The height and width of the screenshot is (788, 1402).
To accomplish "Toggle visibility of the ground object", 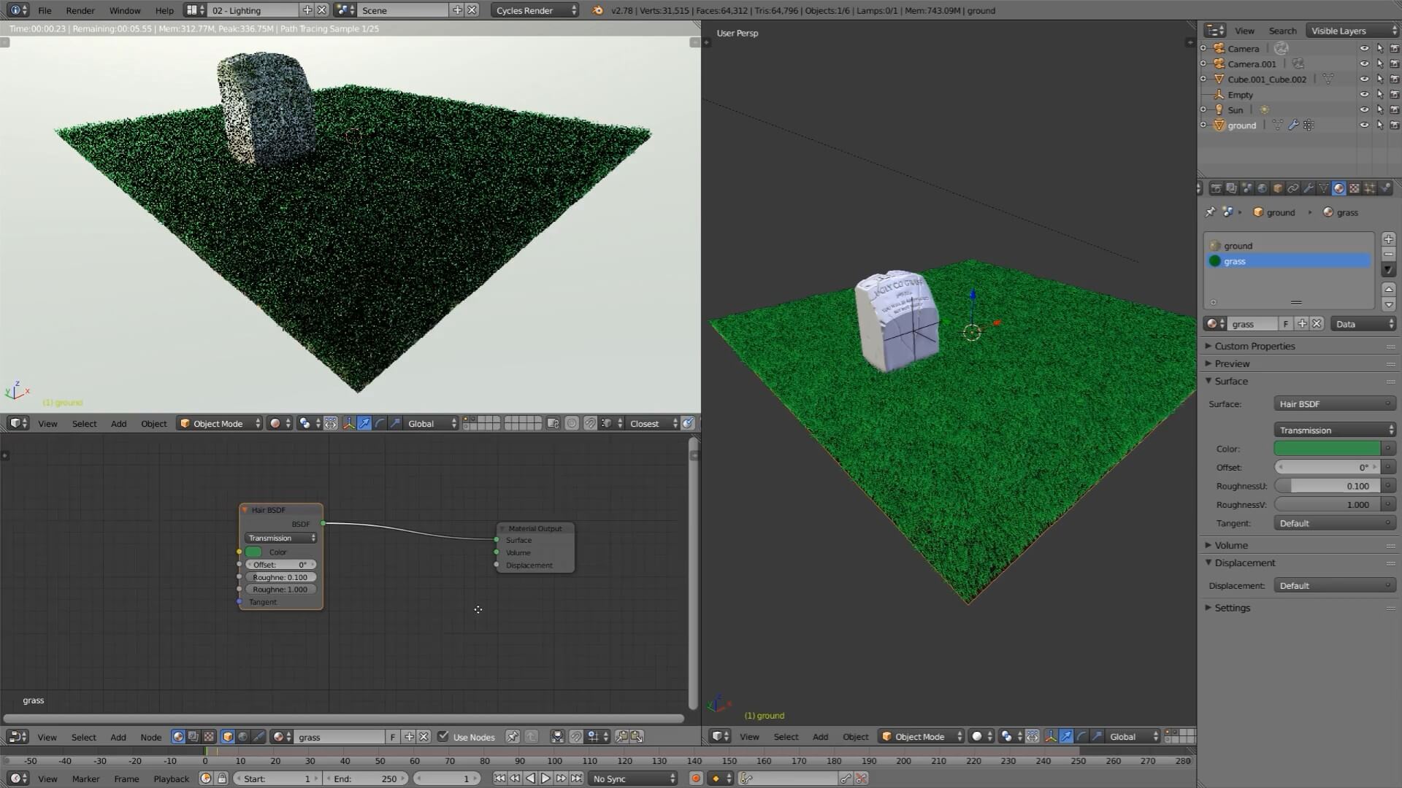I will pyautogui.click(x=1363, y=125).
